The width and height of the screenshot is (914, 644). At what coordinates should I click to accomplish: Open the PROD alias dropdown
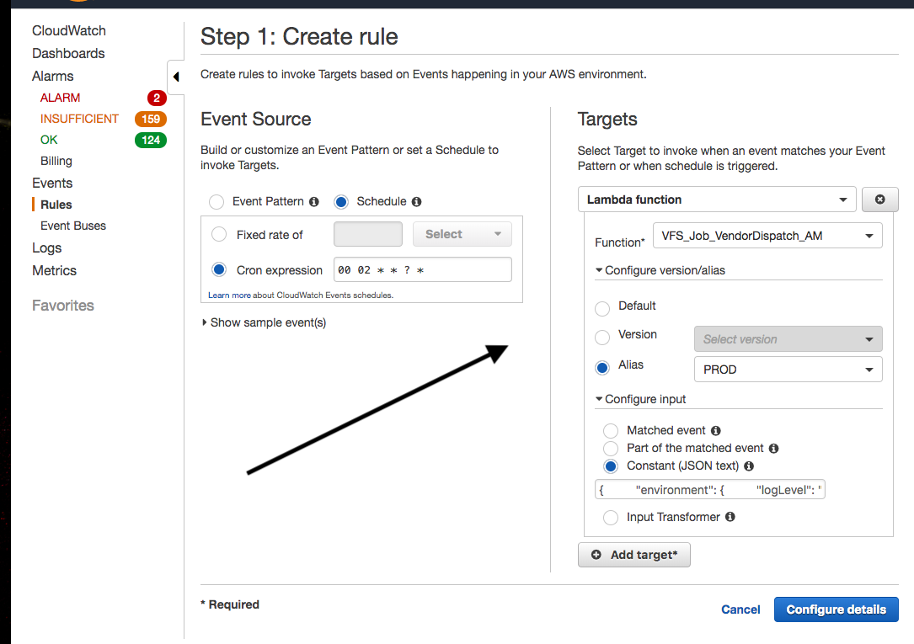788,369
